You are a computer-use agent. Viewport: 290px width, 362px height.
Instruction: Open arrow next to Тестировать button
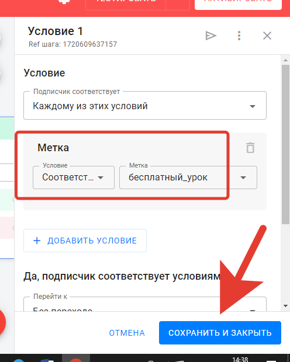pyautogui.click(x=178, y=4)
